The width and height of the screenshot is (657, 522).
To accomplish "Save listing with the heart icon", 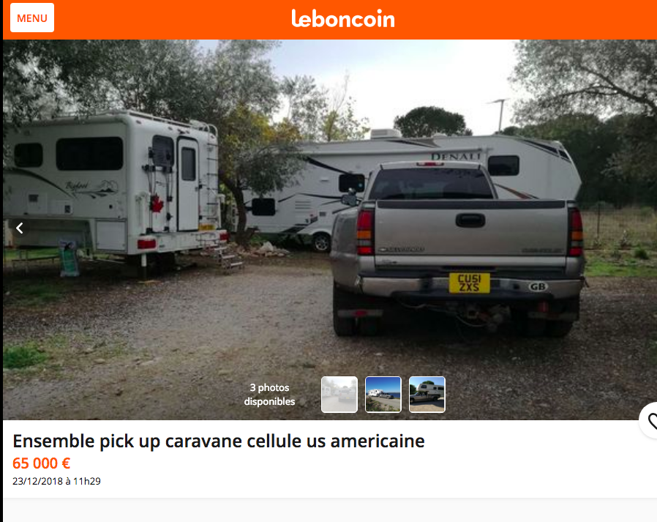I will coord(650,420).
